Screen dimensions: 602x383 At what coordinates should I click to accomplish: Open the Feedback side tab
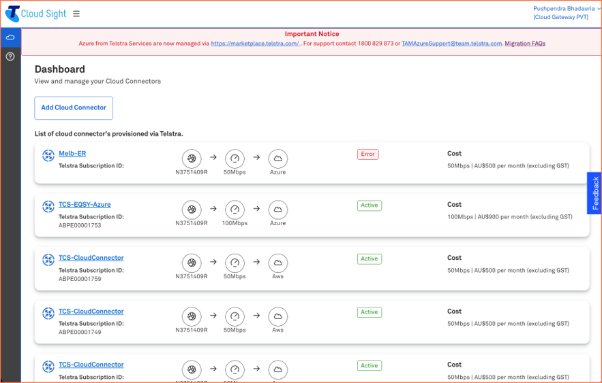pos(595,193)
